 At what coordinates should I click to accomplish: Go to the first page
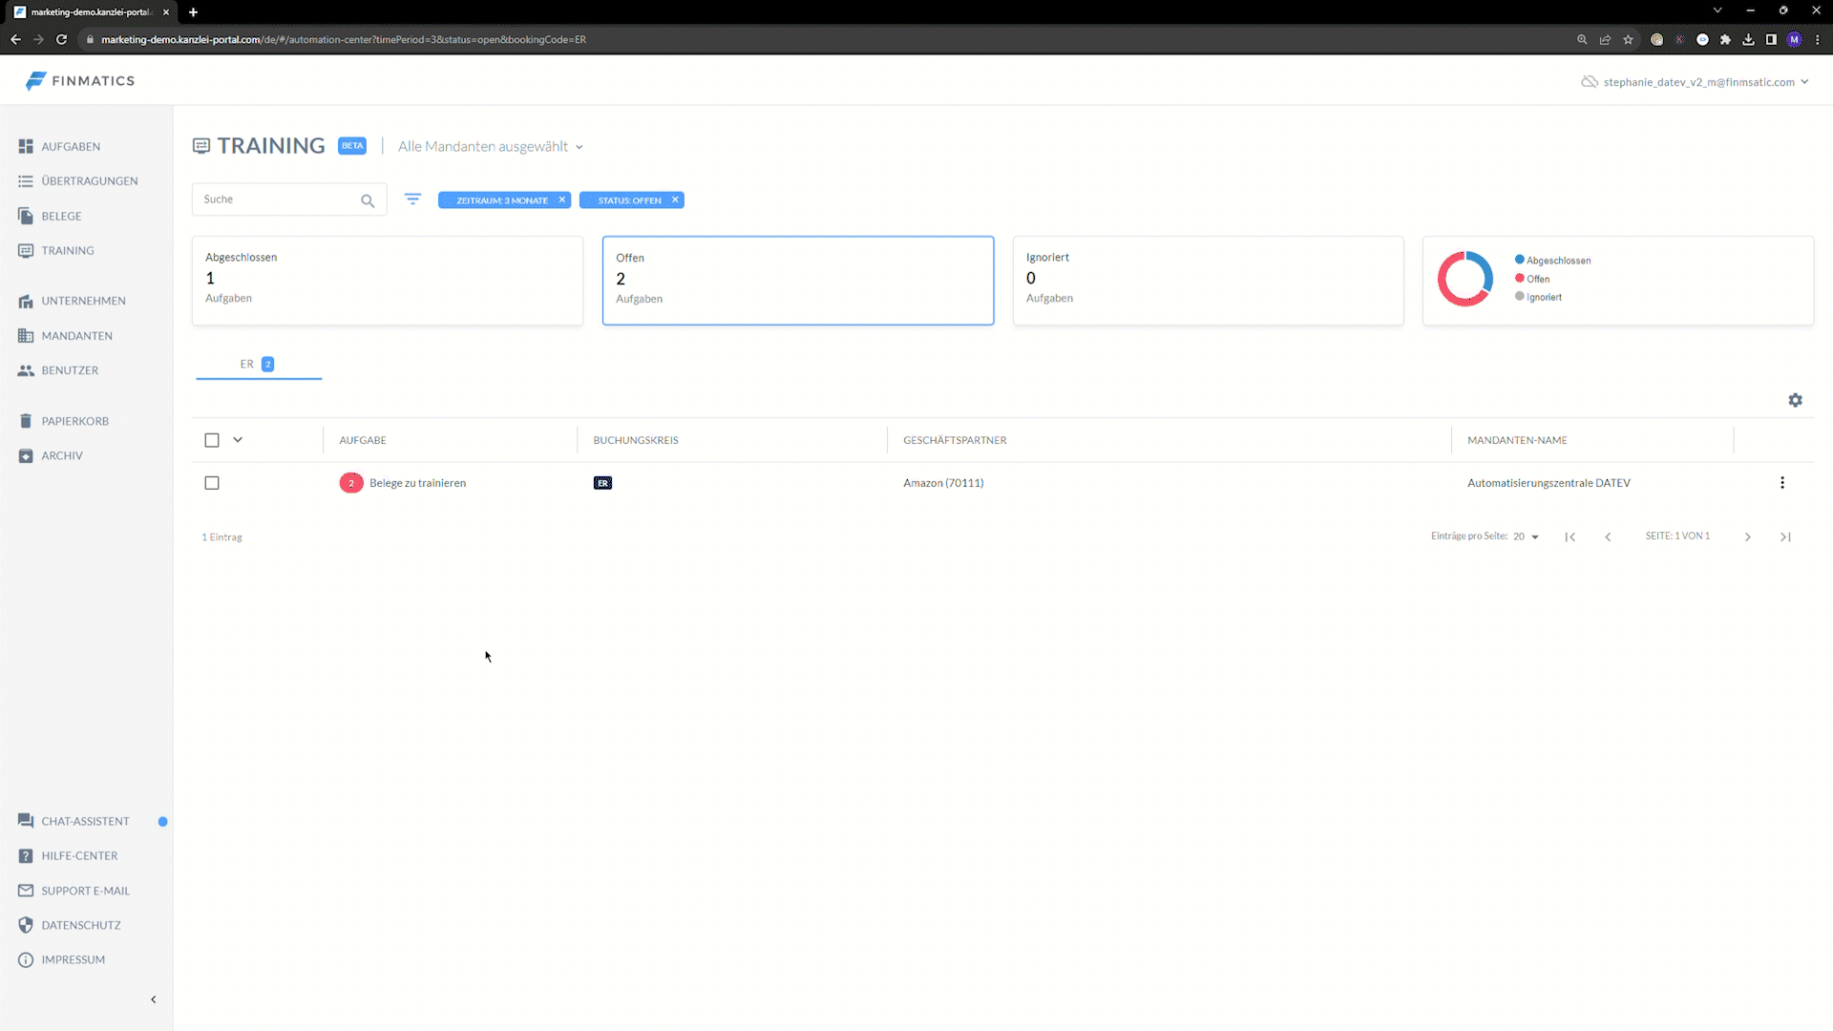1570,537
